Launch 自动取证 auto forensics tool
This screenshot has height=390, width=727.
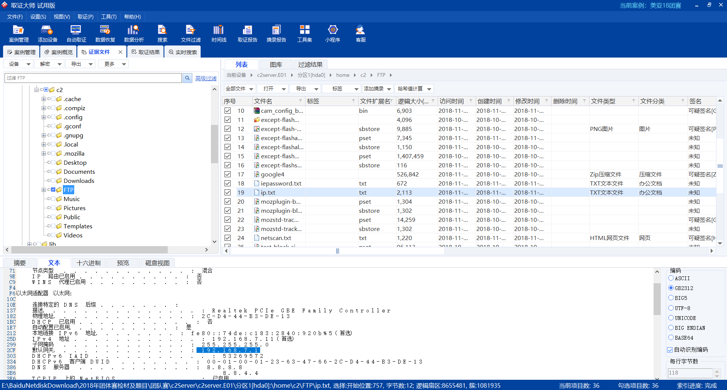click(76, 33)
